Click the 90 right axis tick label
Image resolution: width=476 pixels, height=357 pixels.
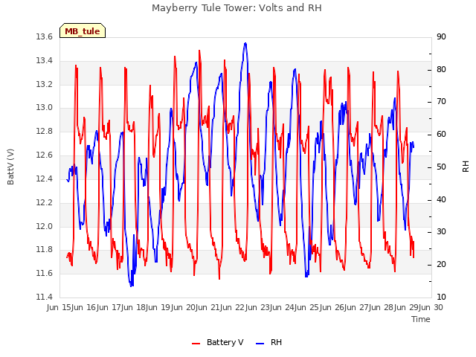441,36
